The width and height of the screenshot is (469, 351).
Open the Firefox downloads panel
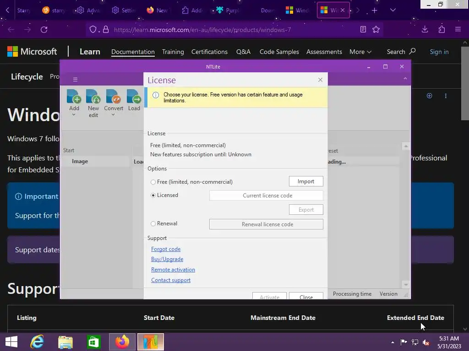click(x=425, y=29)
